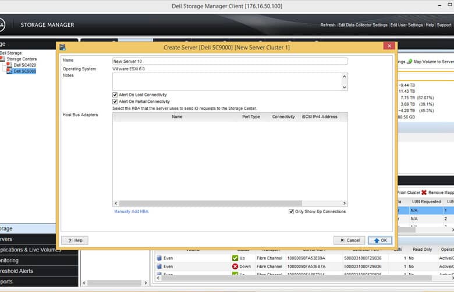Click volume icon in Even Down row
Image resolution: width=454 pixels, height=292 pixels.
[159, 266]
